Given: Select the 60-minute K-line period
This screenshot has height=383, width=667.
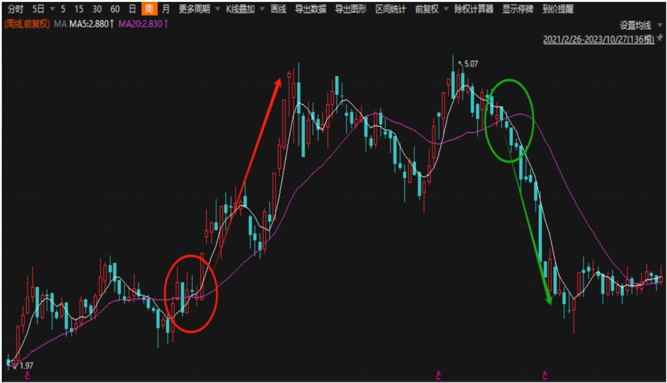Looking at the screenshot, I should click(x=115, y=9).
